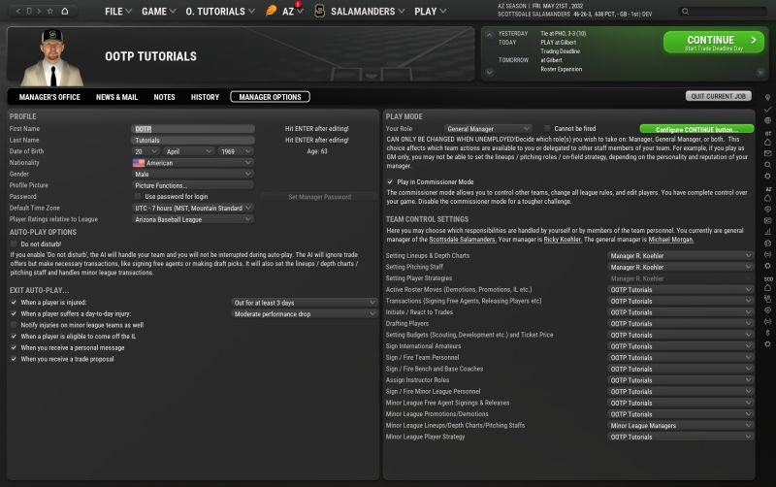
Task: Open the OT section home icon
Action: coord(767,142)
